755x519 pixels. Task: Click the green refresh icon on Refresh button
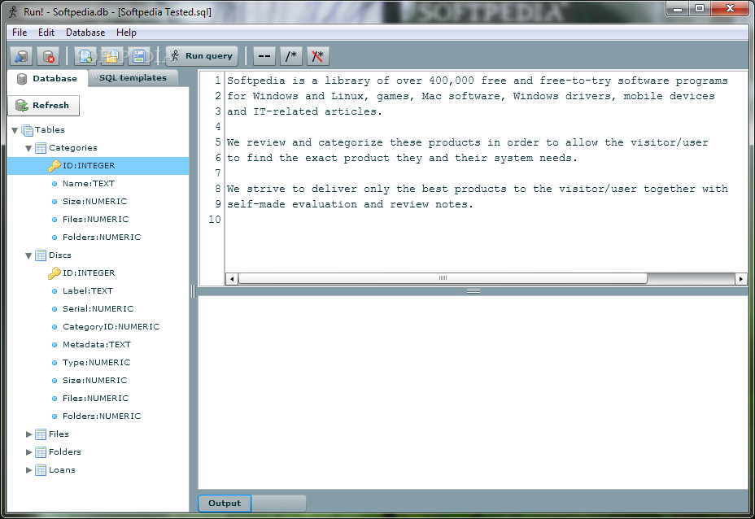pos(22,106)
